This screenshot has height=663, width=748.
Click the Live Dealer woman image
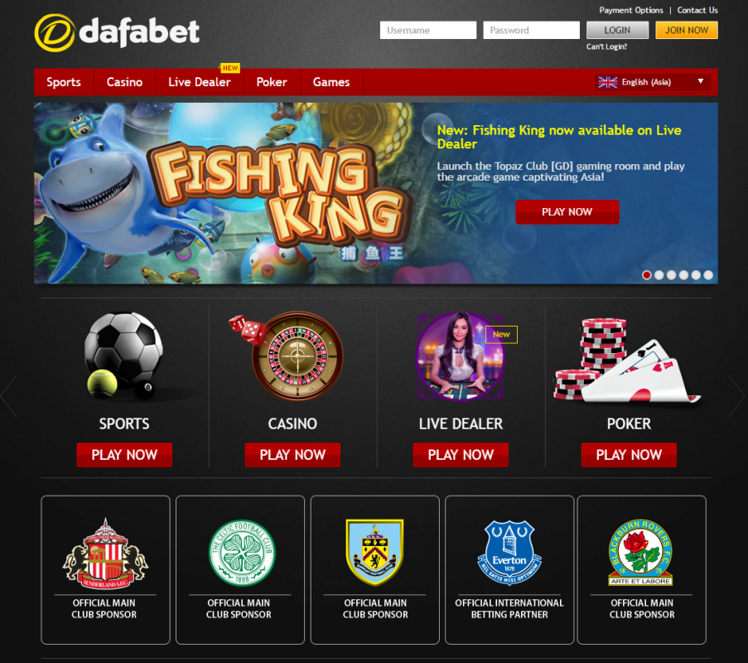(x=461, y=356)
